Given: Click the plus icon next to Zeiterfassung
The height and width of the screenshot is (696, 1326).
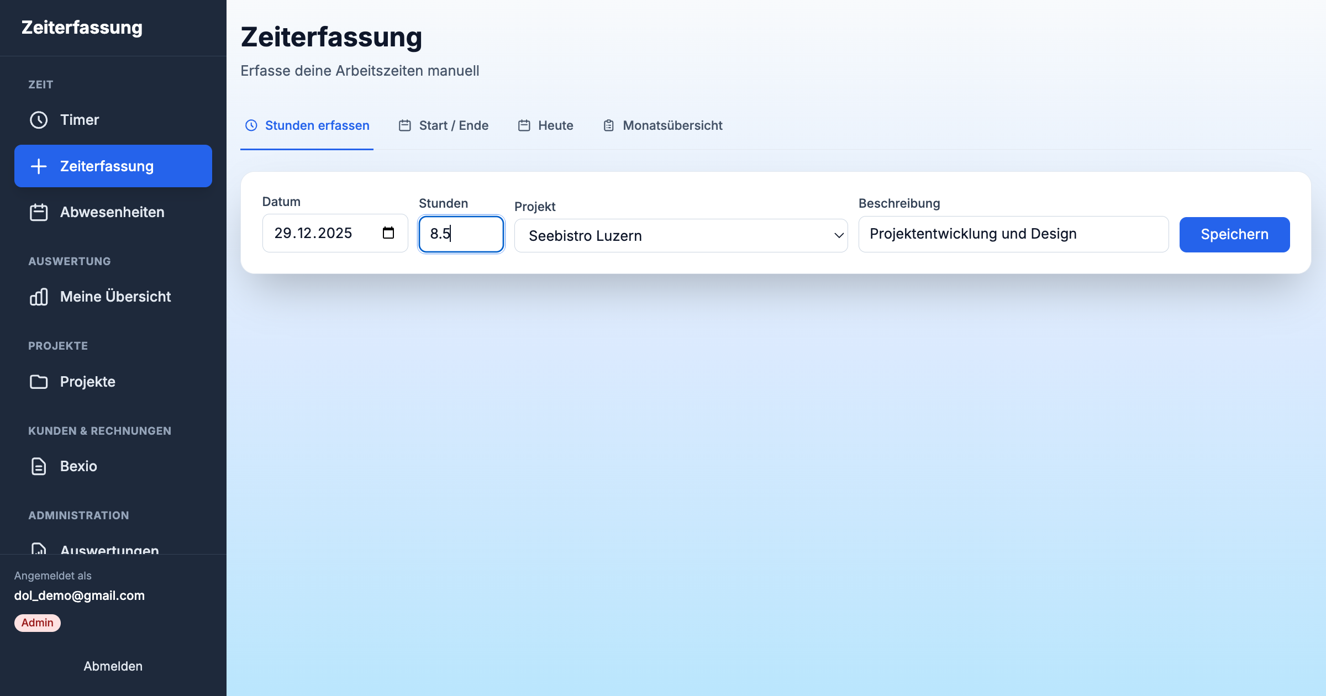Looking at the screenshot, I should point(39,166).
